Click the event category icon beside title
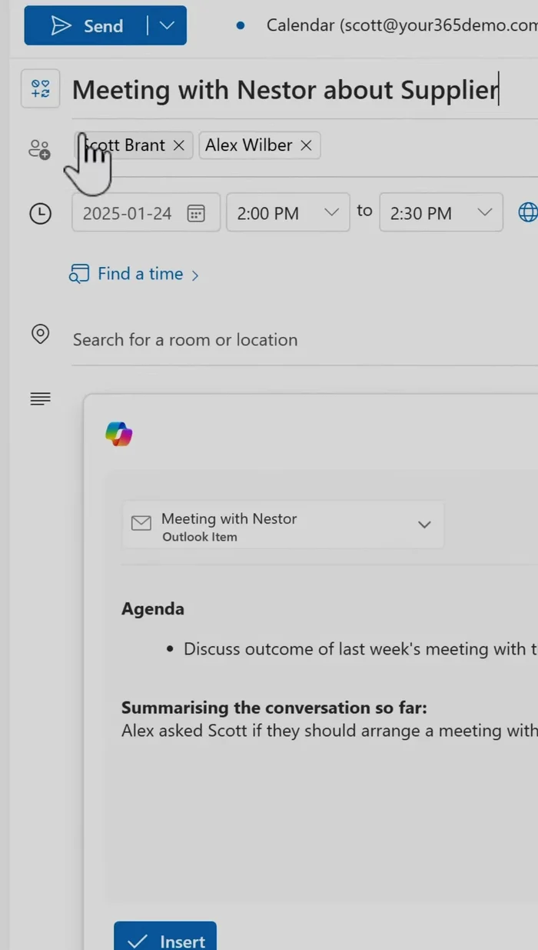 [40, 89]
